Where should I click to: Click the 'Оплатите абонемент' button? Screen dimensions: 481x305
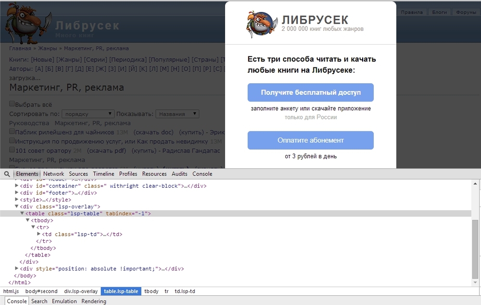[310, 140]
